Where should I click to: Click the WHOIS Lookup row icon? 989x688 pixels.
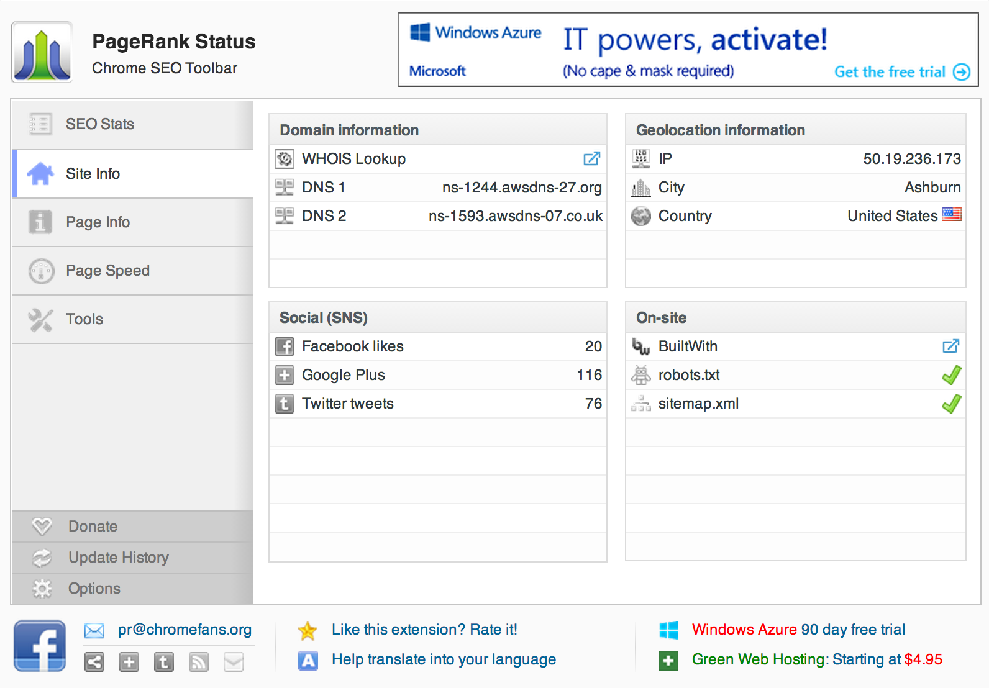pos(285,159)
